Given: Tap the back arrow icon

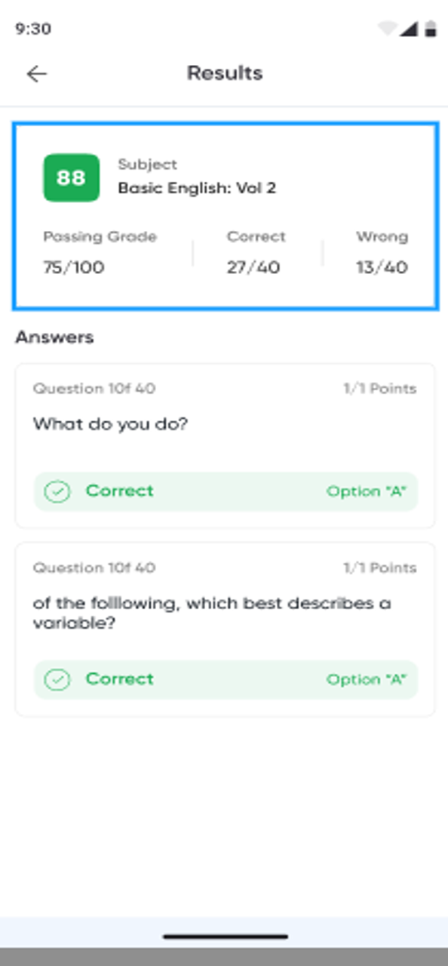Looking at the screenshot, I should (36, 73).
